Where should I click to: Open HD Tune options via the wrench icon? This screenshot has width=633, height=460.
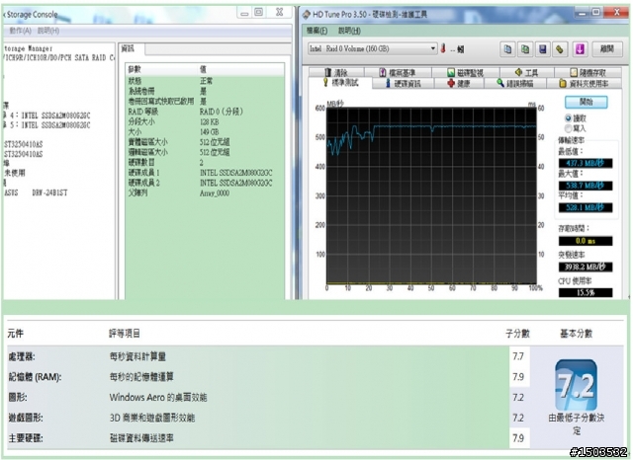560,49
